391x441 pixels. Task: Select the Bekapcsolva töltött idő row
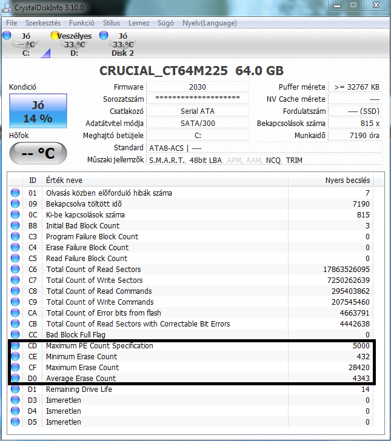point(190,204)
